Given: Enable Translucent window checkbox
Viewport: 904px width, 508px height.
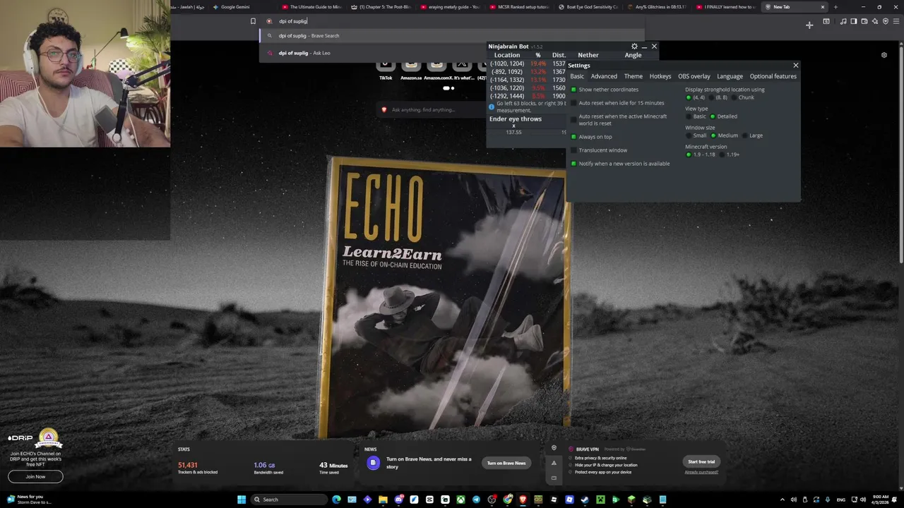Looking at the screenshot, I should click(x=573, y=150).
